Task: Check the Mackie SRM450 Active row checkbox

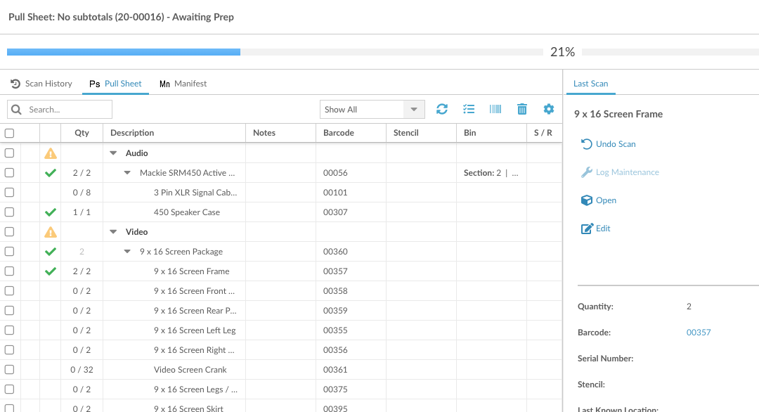Action: coord(9,173)
